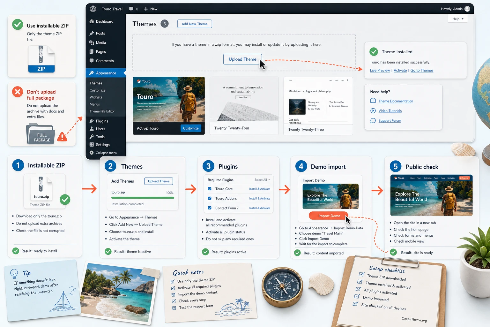This screenshot has width=490, height=327.
Task: Click the Live Preview link
Action: pyautogui.click(x=380, y=70)
